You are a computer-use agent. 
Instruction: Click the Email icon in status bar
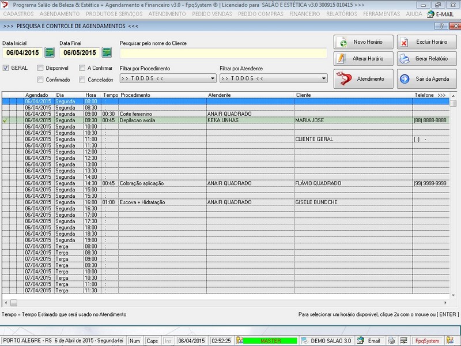click(x=369, y=341)
